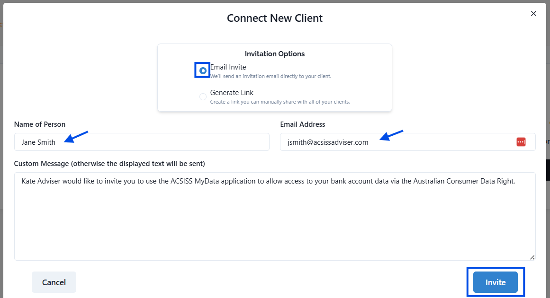Select the Email Invite radio button

pos(203,70)
